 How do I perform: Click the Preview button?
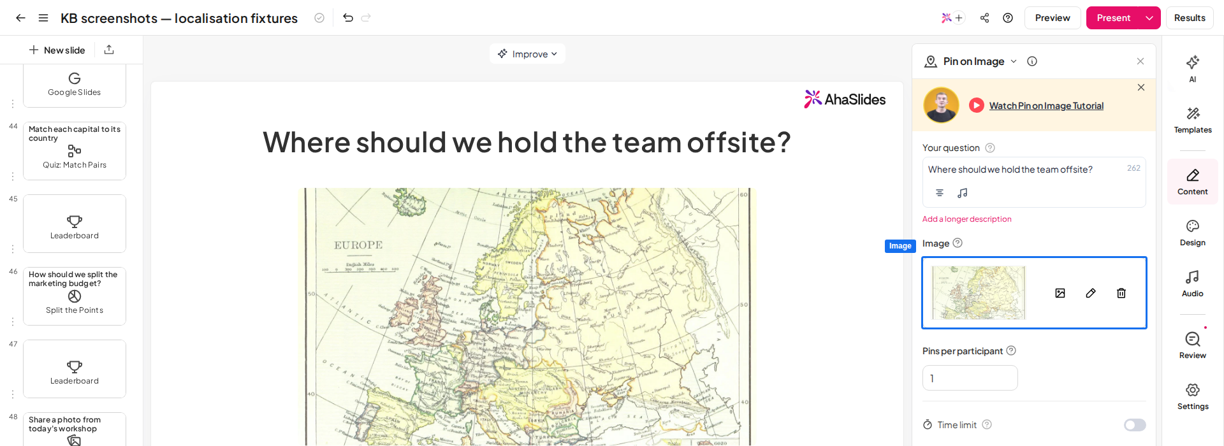coord(1053,18)
